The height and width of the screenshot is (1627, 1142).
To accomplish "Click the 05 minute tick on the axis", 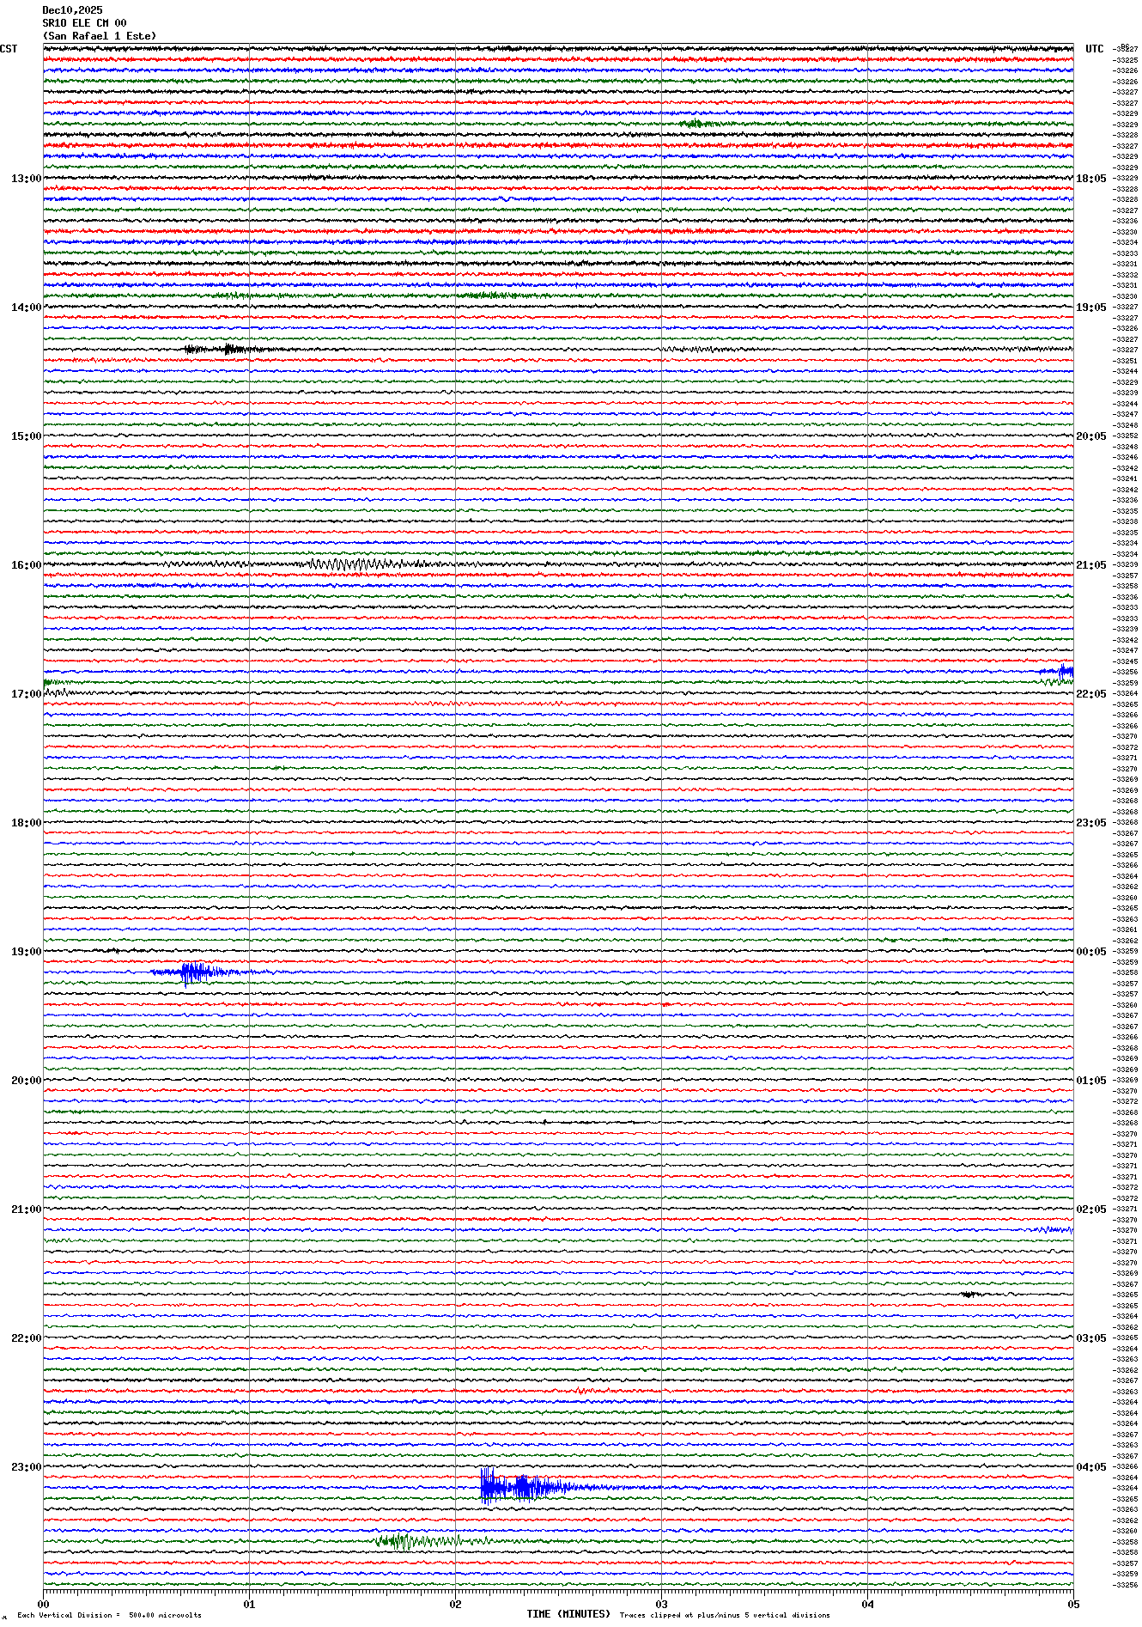I will coord(1072,1604).
